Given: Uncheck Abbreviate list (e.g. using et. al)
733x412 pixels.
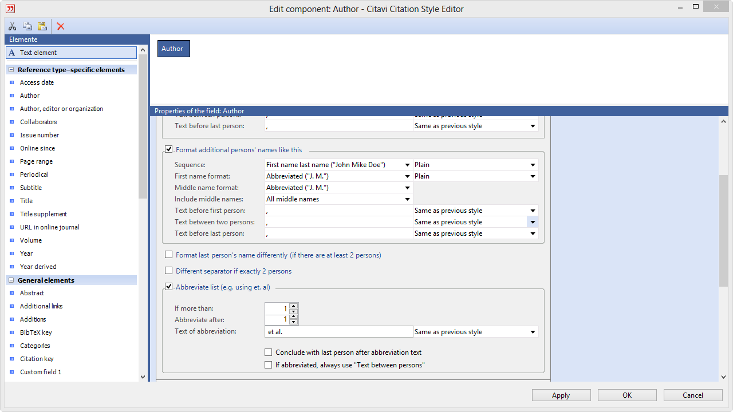Looking at the screenshot, I should tap(168, 287).
